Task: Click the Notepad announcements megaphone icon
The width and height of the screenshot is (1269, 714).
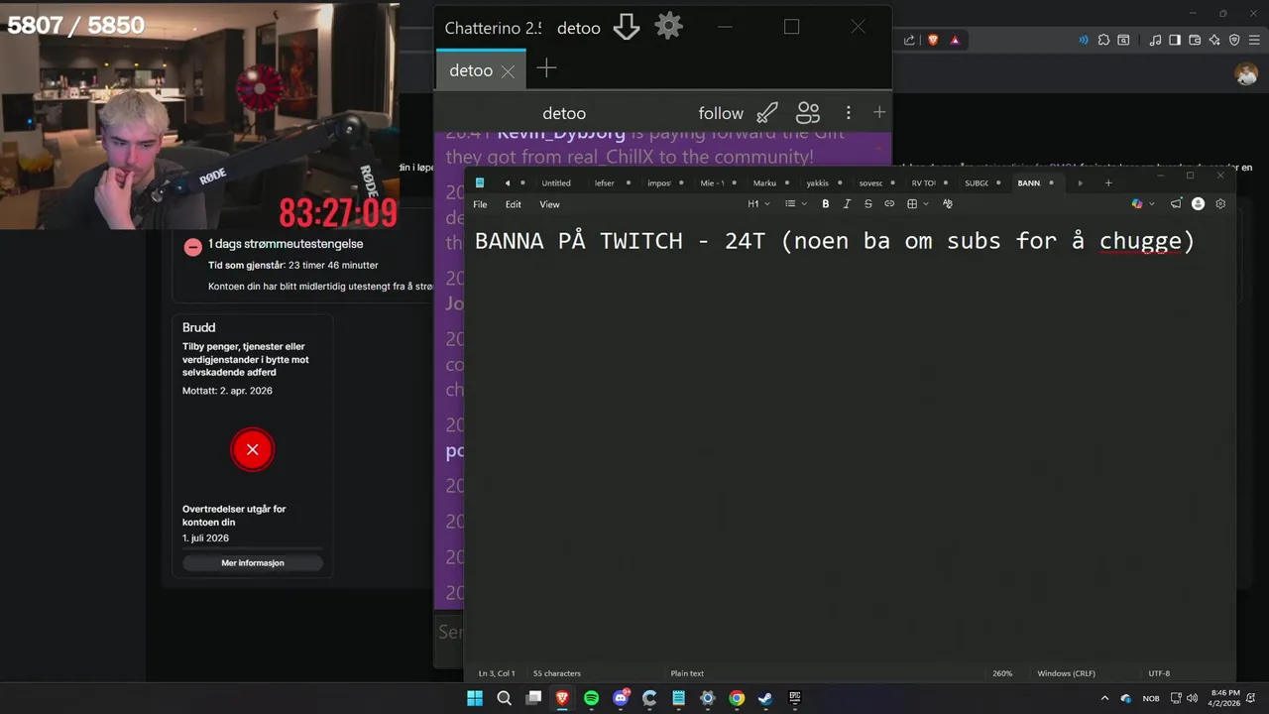Action: click(1176, 204)
